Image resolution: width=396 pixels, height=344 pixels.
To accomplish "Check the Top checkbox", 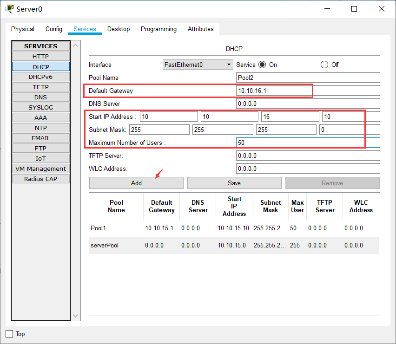I will [9, 334].
